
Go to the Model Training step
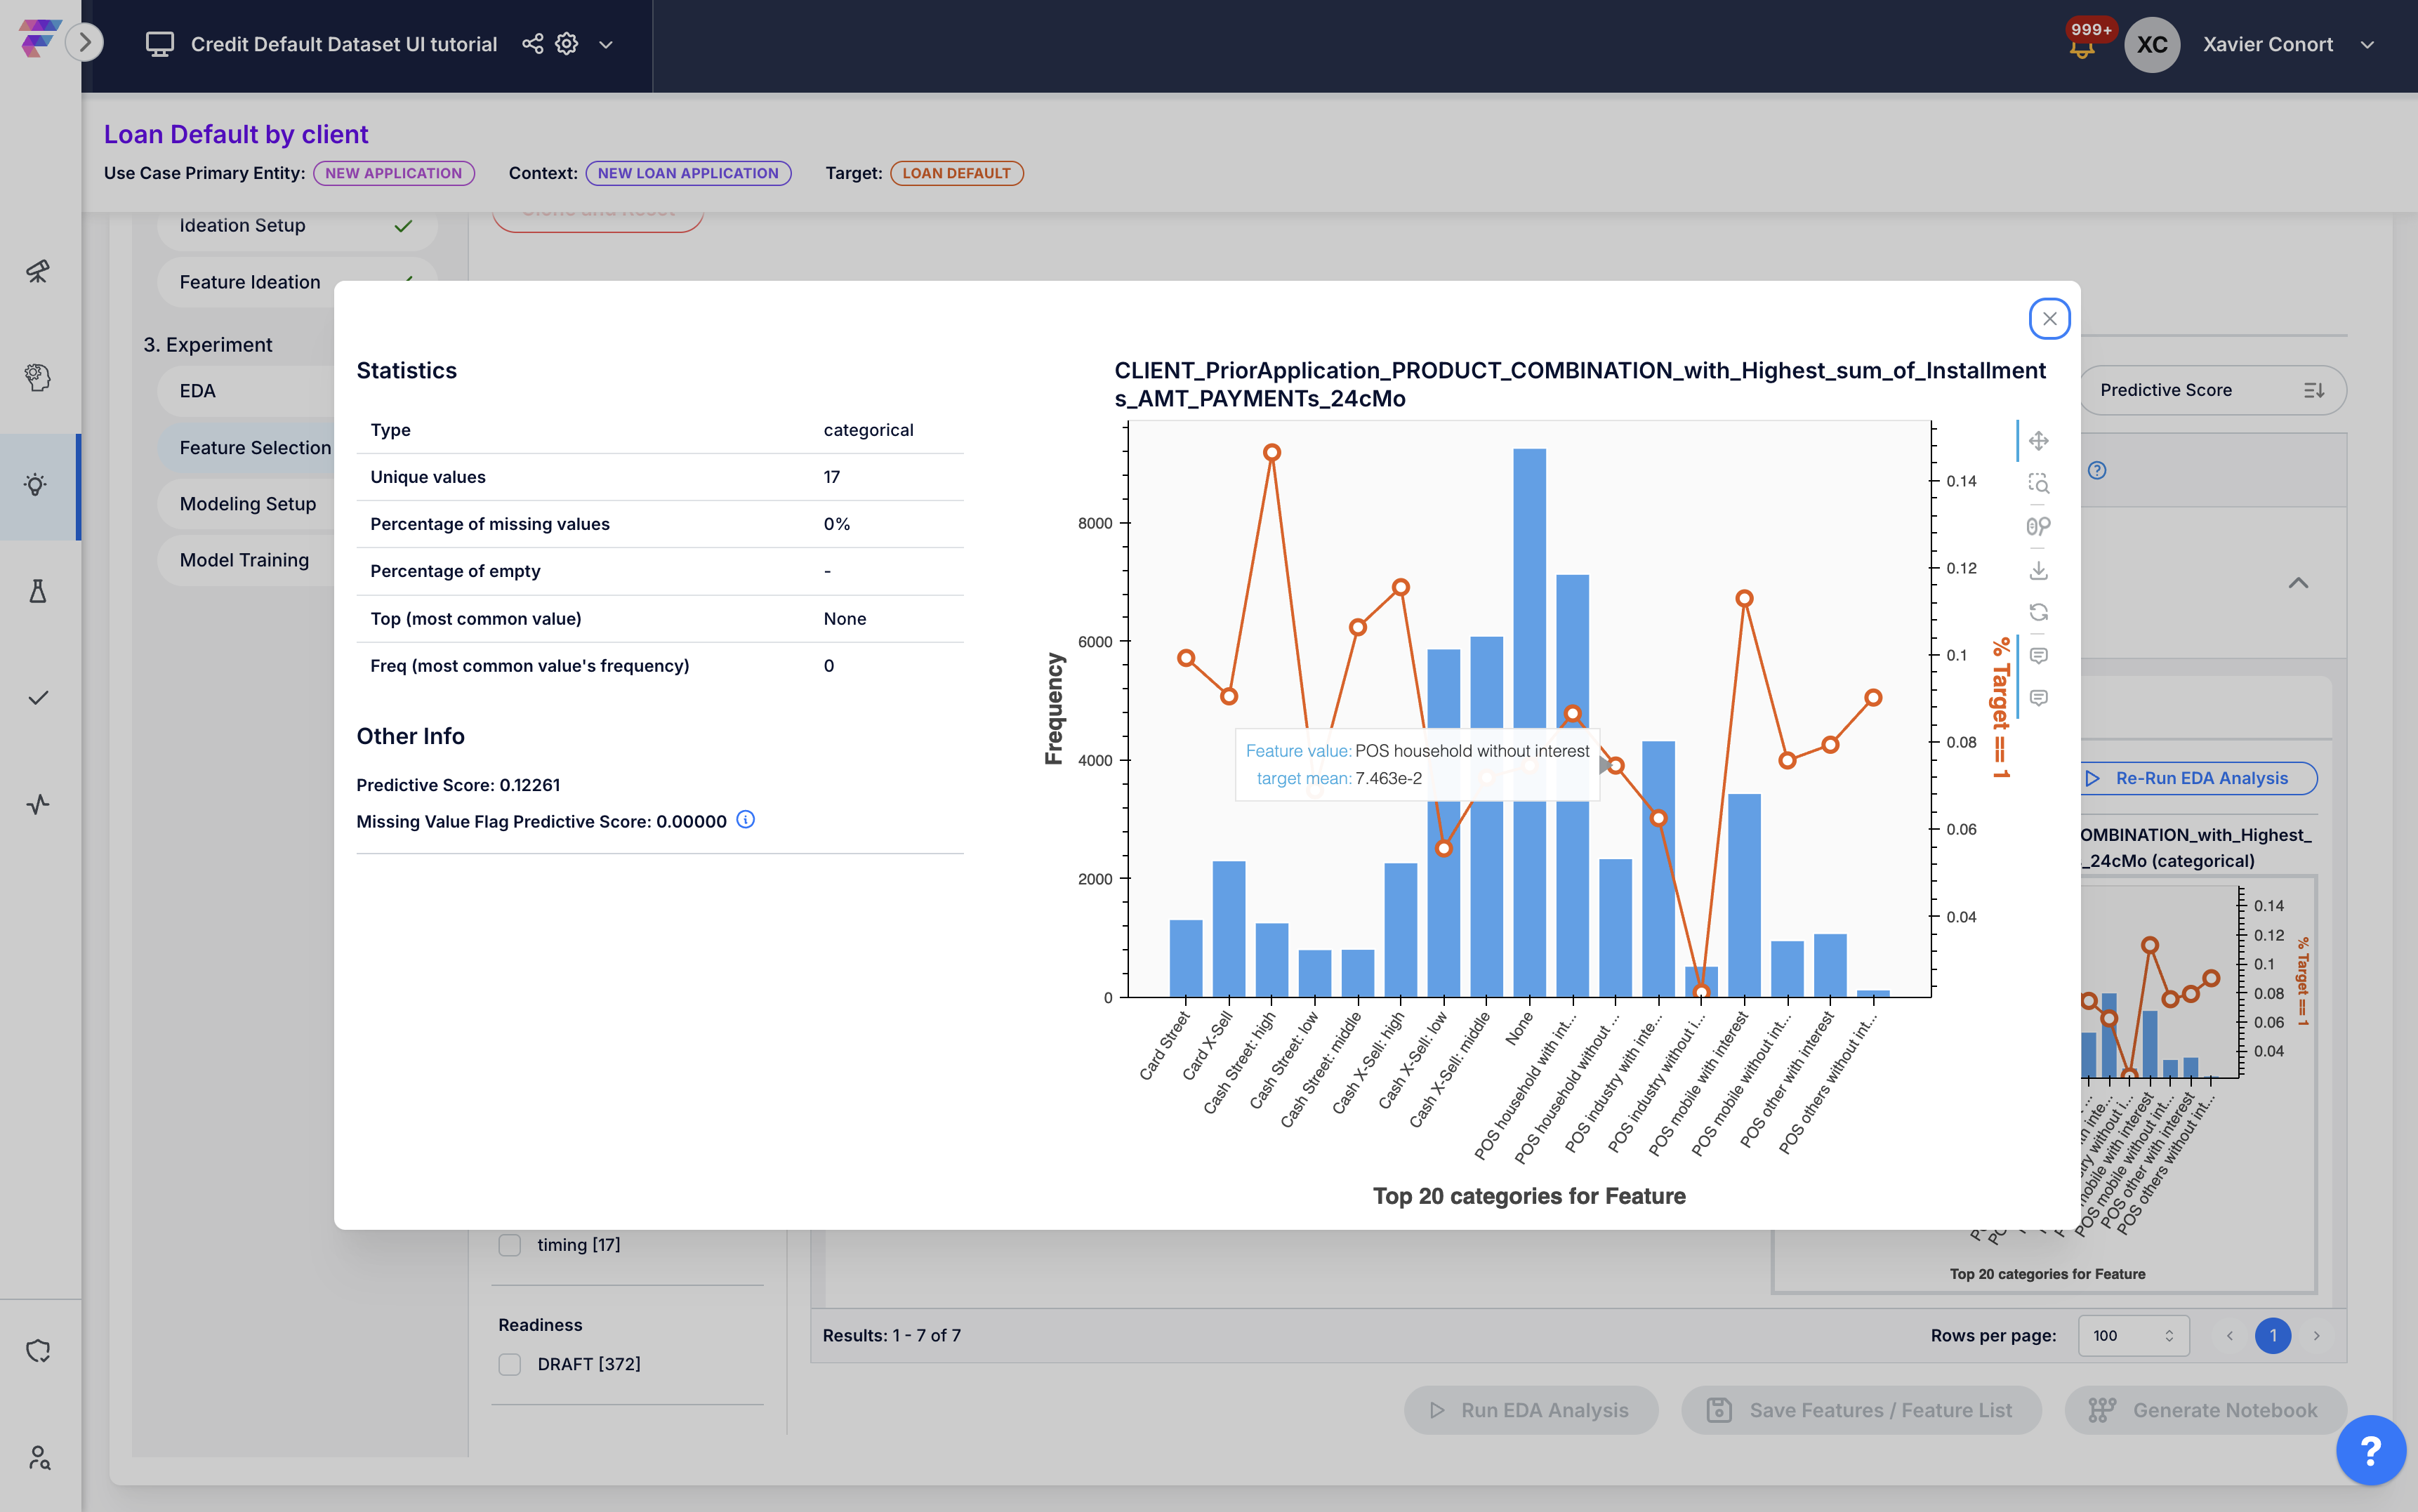[x=244, y=560]
